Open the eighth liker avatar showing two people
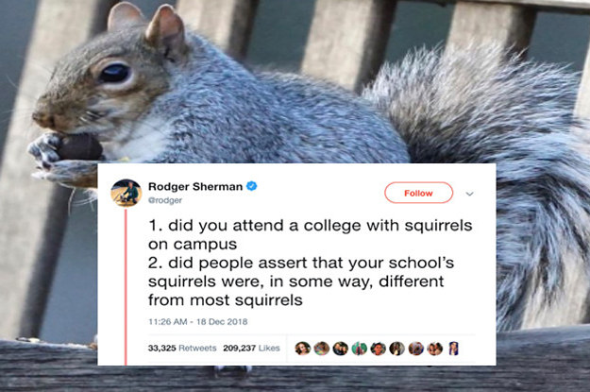The width and height of the screenshot is (590, 392). pos(434,349)
